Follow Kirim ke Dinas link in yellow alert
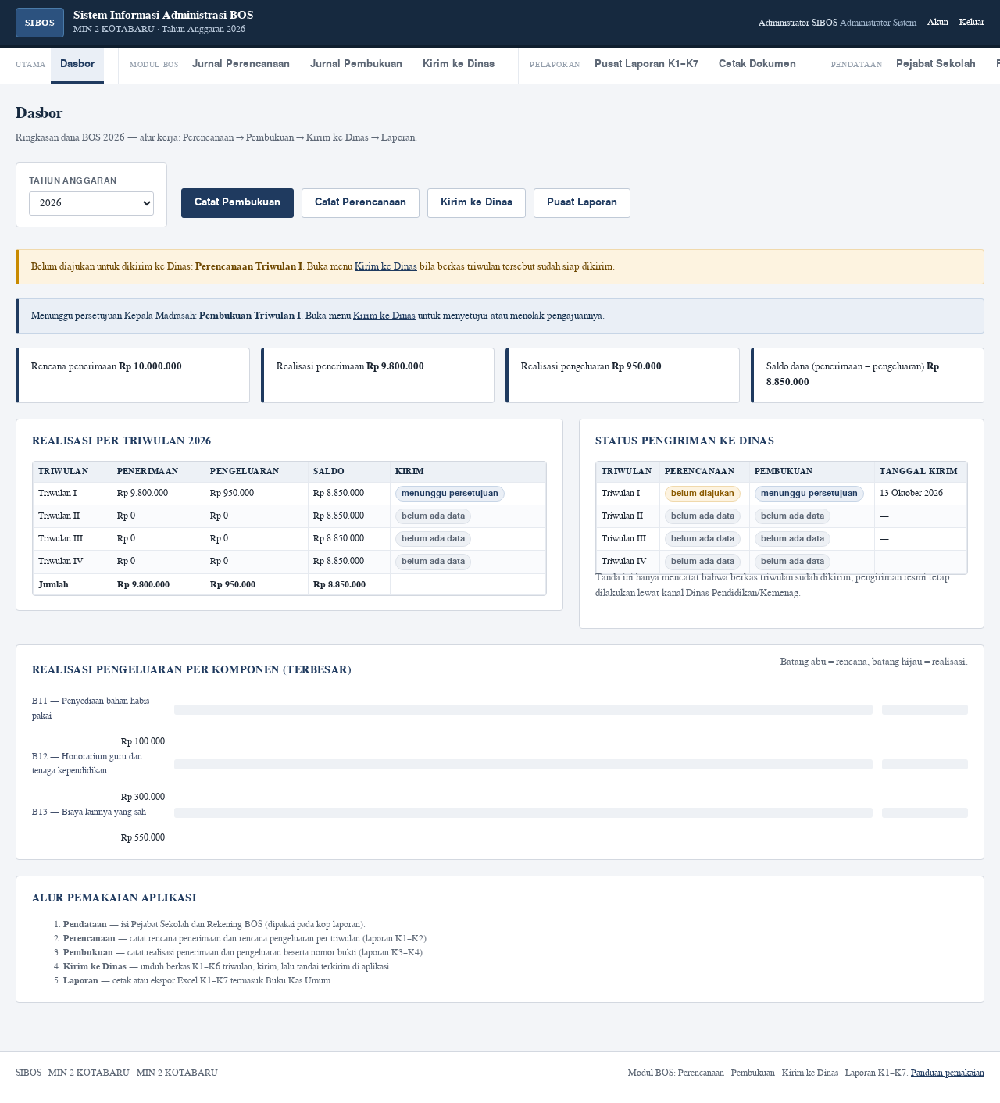 (x=386, y=266)
